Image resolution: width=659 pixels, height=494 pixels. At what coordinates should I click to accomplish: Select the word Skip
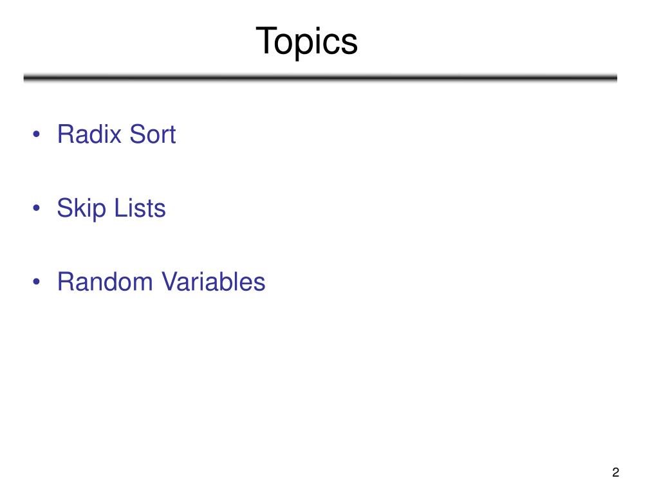pos(82,209)
